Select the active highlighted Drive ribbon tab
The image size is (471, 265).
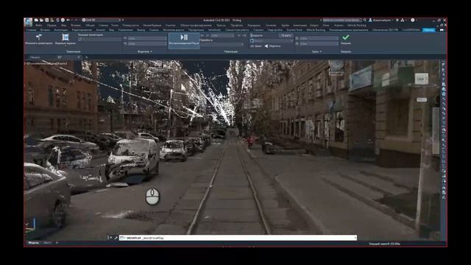tap(428, 29)
